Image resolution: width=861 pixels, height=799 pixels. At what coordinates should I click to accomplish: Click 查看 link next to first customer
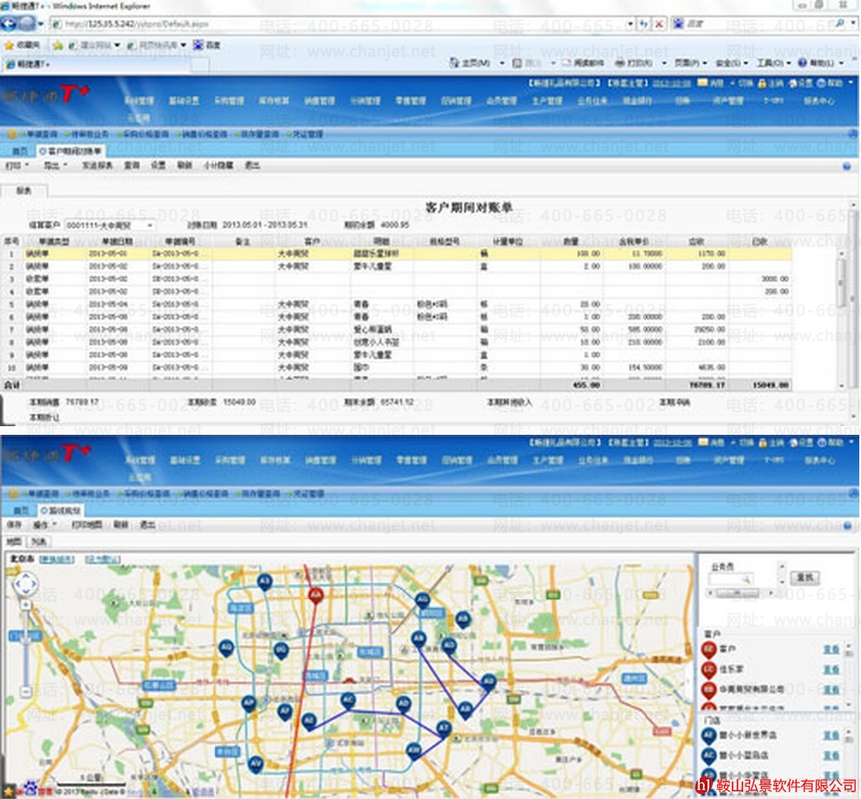[x=831, y=648]
